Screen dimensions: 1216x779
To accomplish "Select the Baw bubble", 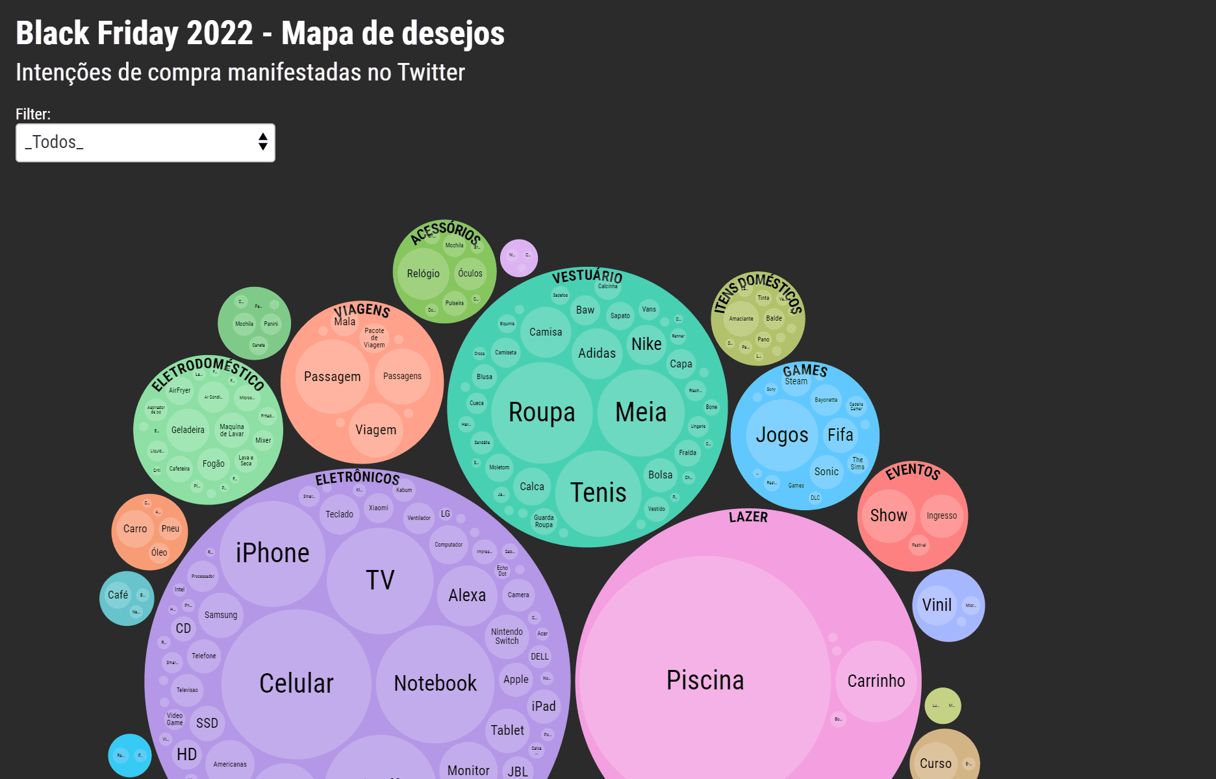I will coord(585,310).
